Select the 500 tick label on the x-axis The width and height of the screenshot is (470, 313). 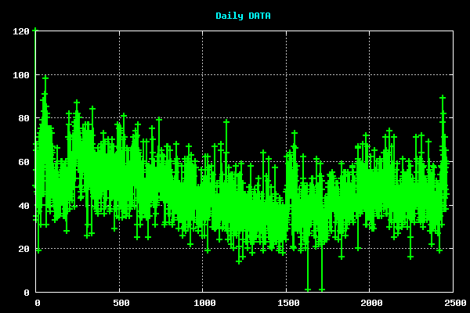(x=120, y=303)
